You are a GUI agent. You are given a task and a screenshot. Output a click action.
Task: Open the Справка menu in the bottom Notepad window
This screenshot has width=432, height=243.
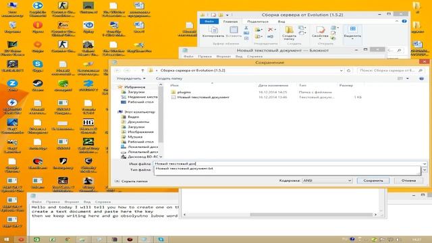tap(103, 202)
